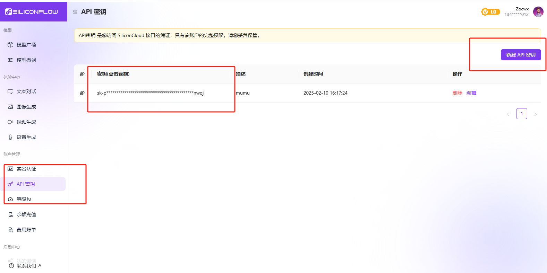Go to previous page arrow
547x273 pixels.
pos(508,114)
